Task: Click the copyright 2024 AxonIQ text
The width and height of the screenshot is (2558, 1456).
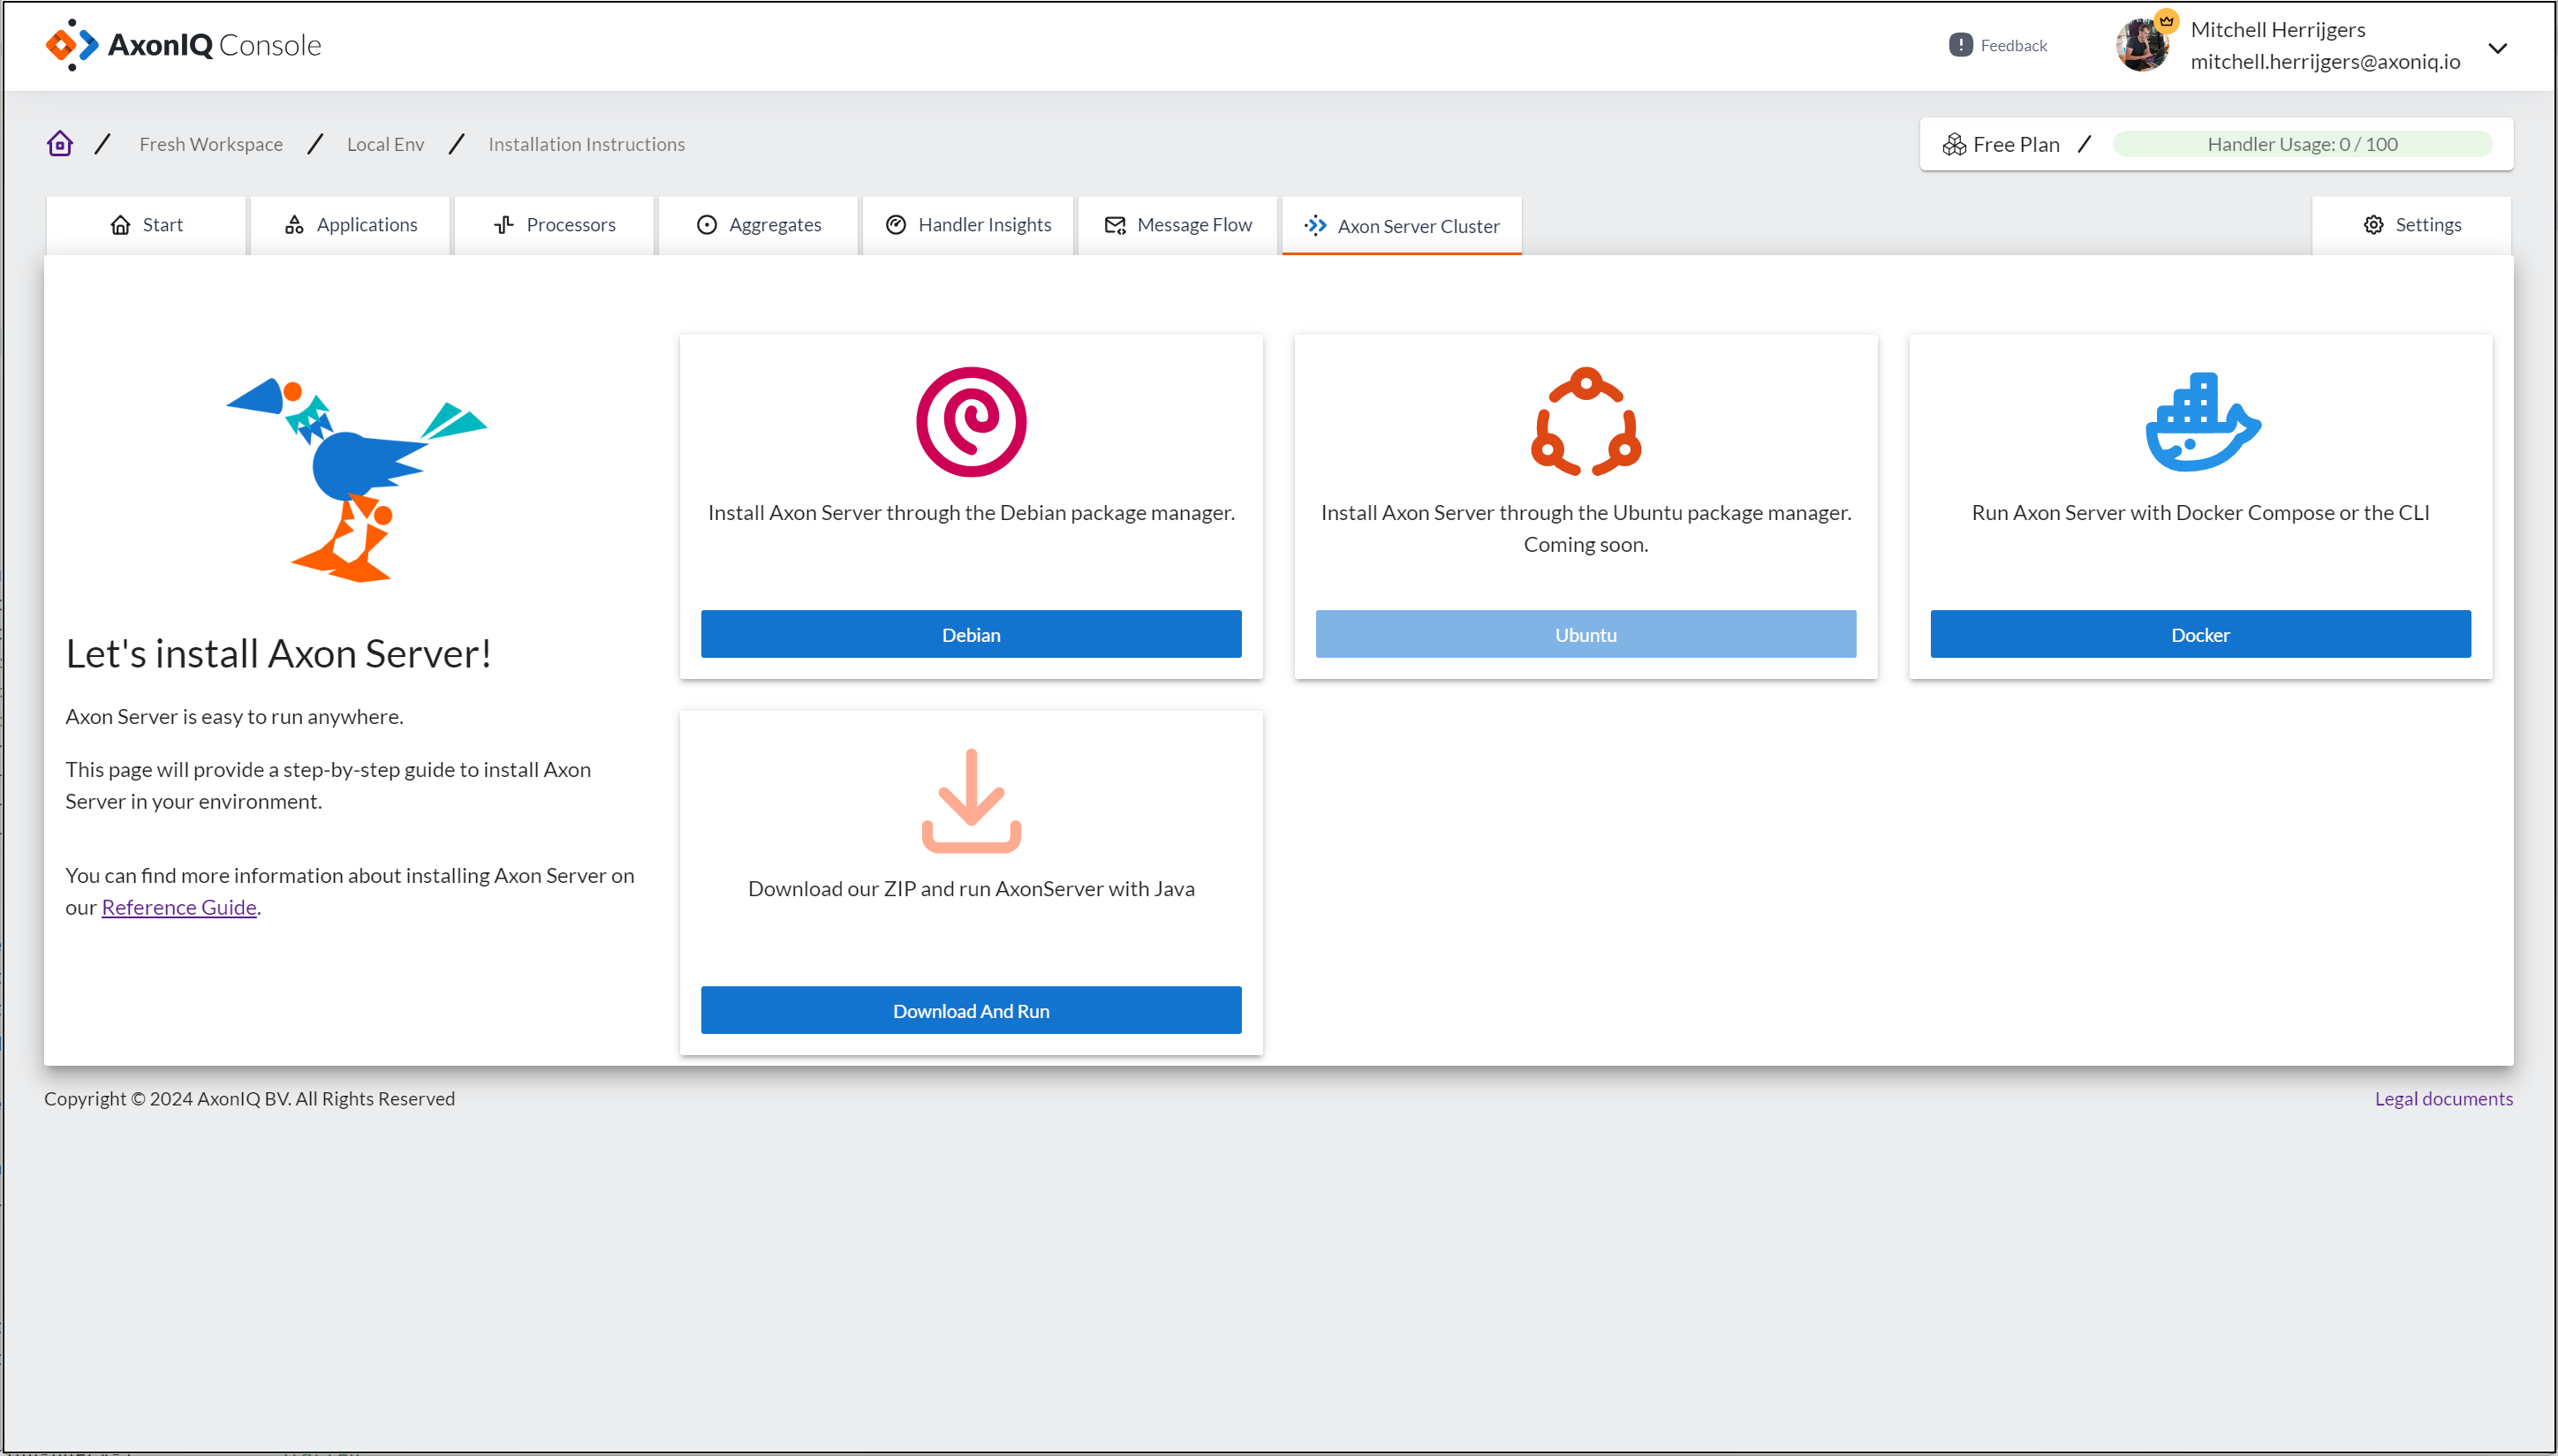Action: click(249, 1098)
